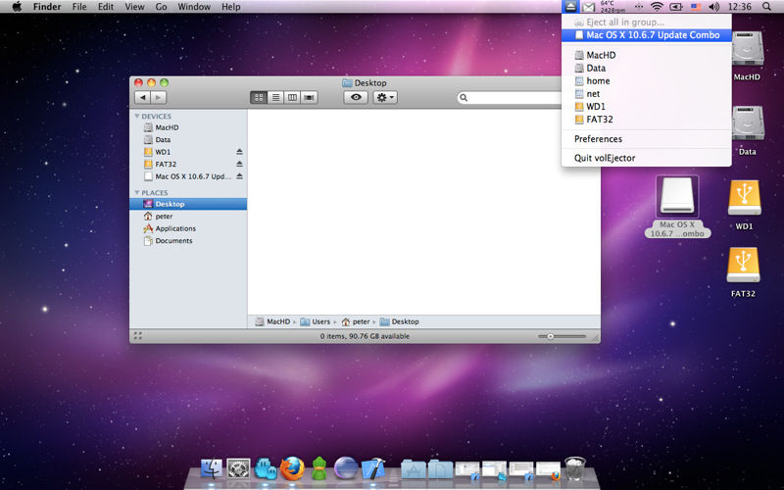
Task: Click Quit volEjector
Action: (647, 158)
